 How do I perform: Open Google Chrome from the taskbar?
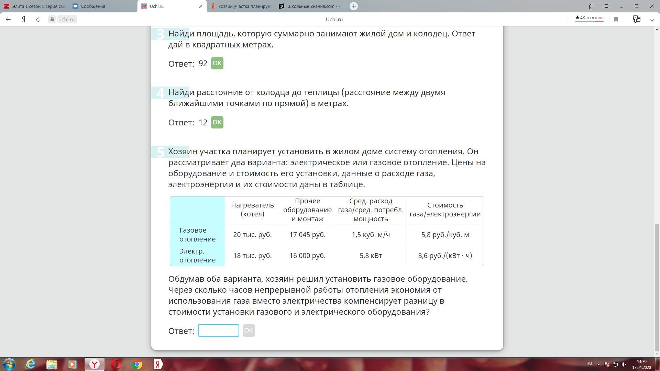click(137, 364)
